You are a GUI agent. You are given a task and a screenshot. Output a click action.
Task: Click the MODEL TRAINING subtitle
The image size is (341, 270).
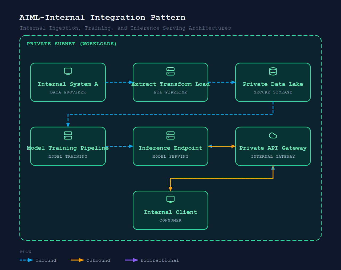coord(68,157)
